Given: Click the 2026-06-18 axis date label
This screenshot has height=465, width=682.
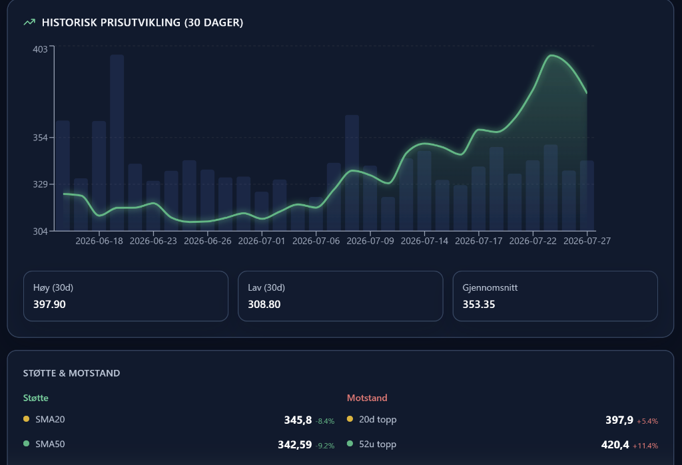Looking at the screenshot, I should click(x=99, y=241).
